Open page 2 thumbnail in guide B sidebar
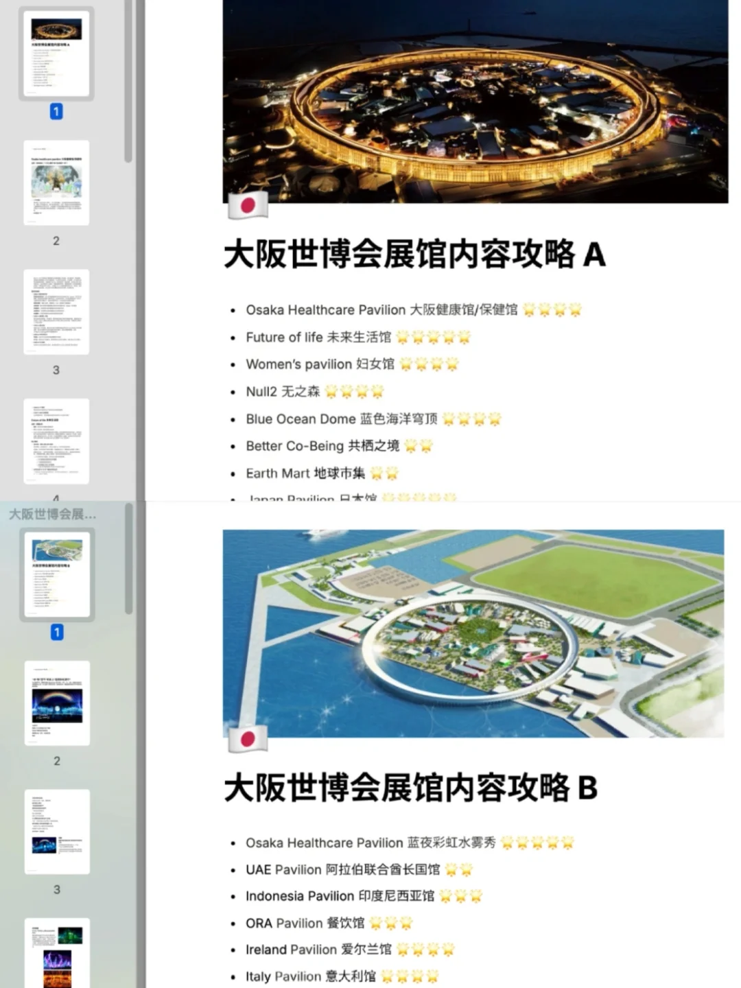Viewport: 741px width, 988px height. click(x=57, y=703)
